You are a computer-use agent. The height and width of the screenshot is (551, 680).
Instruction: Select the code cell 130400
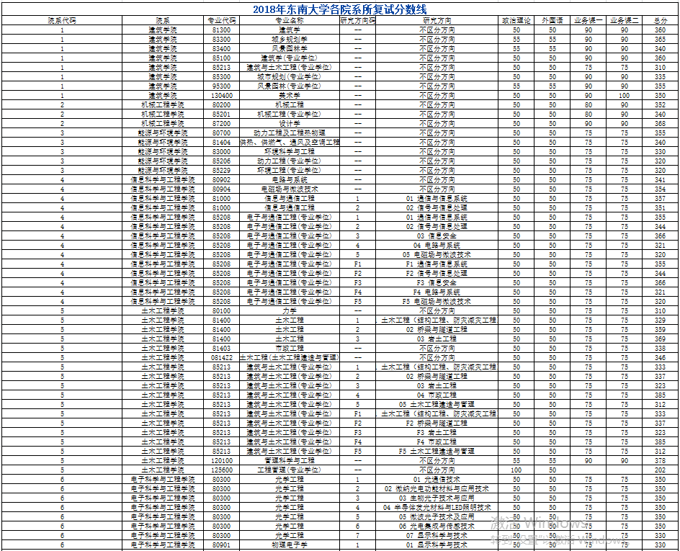[x=222, y=95]
